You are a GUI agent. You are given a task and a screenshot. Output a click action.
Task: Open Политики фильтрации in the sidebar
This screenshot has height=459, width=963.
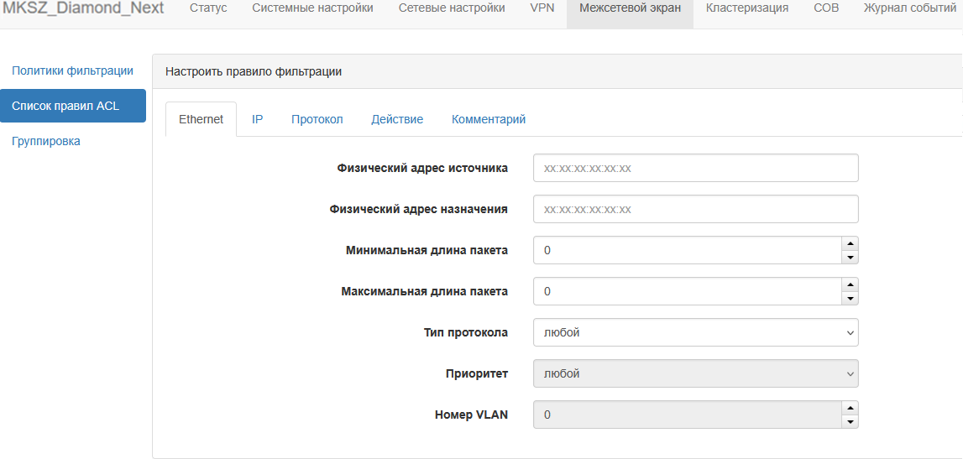72,70
